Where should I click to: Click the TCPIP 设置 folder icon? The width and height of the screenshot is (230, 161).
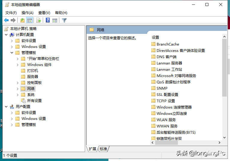click(153, 101)
